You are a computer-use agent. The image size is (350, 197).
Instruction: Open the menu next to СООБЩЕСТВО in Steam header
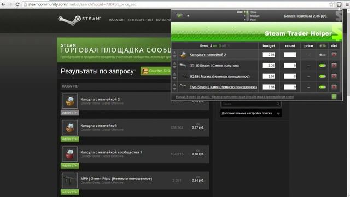(x=164, y=20)
